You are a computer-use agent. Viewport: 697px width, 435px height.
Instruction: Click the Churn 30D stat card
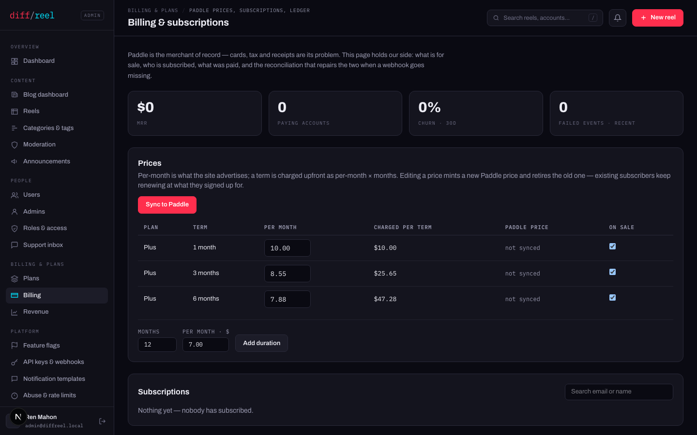(x=476, y=114)
